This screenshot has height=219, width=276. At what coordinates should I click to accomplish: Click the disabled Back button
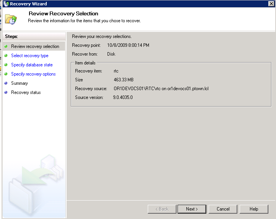tap(162, 209)
